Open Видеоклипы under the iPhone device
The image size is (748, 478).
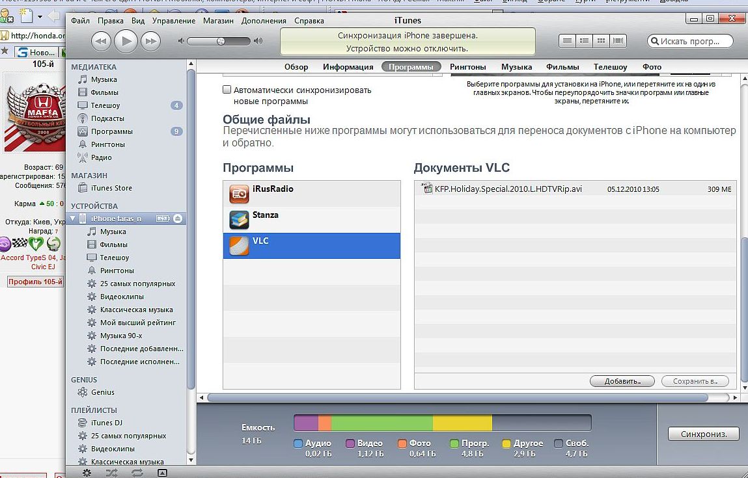coord(122,297)
